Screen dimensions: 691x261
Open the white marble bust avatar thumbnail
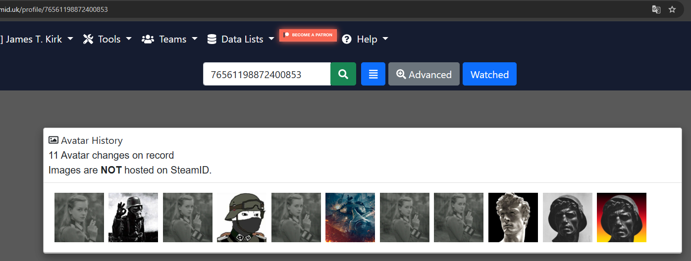coord(513,217)
